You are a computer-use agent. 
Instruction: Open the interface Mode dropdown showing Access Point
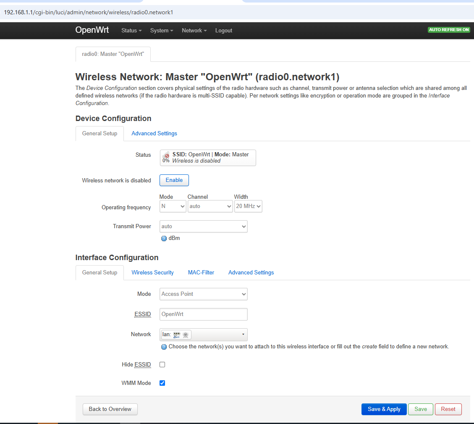204,294
